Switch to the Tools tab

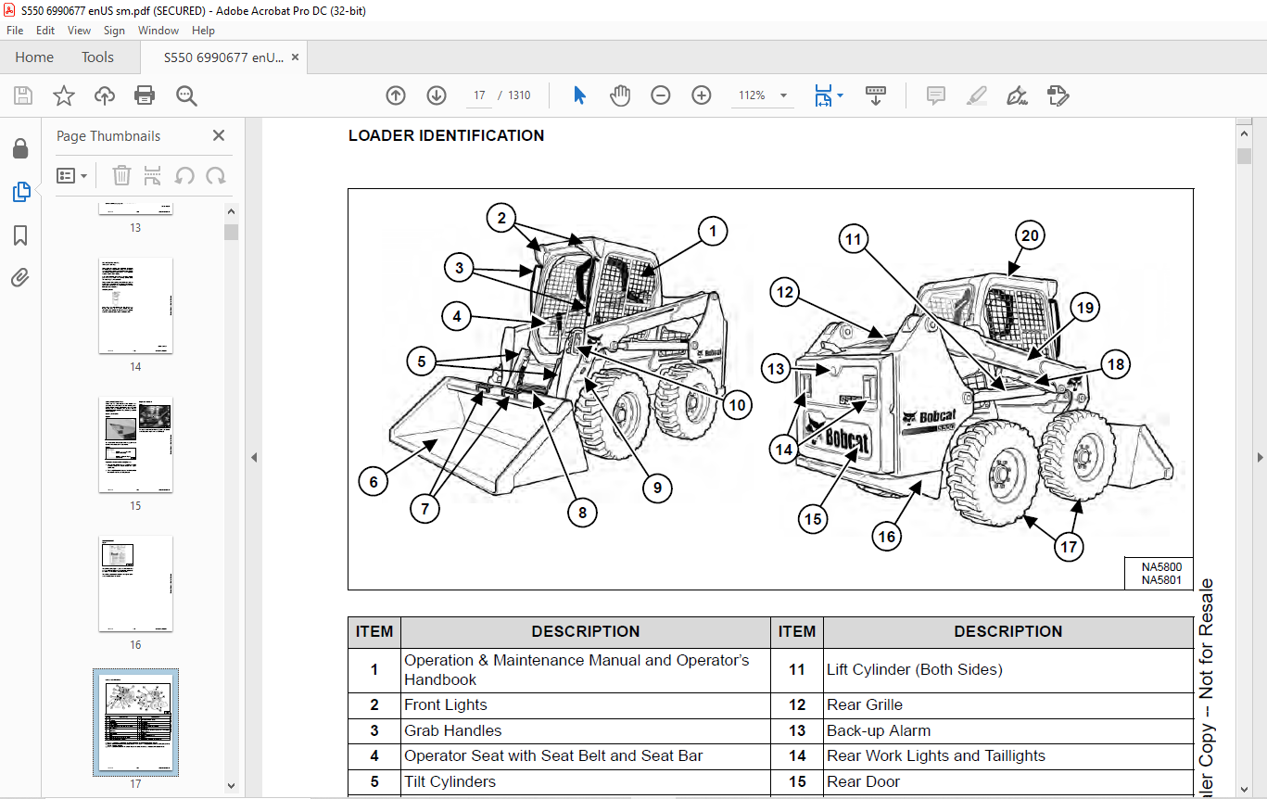tap(97, 57)
